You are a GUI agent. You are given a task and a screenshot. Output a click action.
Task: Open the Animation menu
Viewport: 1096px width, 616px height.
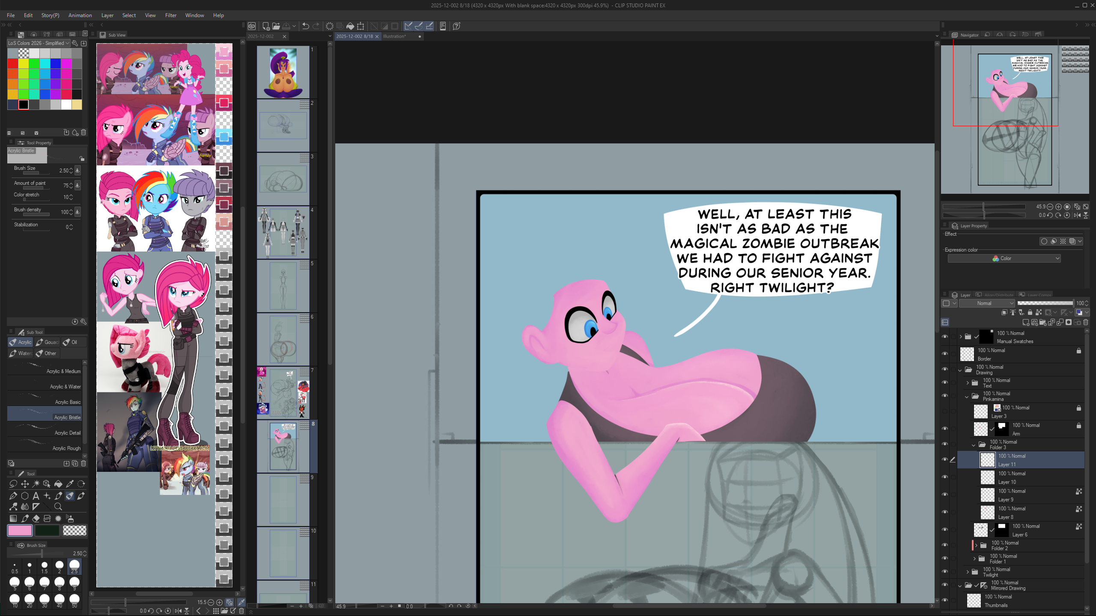point(80,15)
